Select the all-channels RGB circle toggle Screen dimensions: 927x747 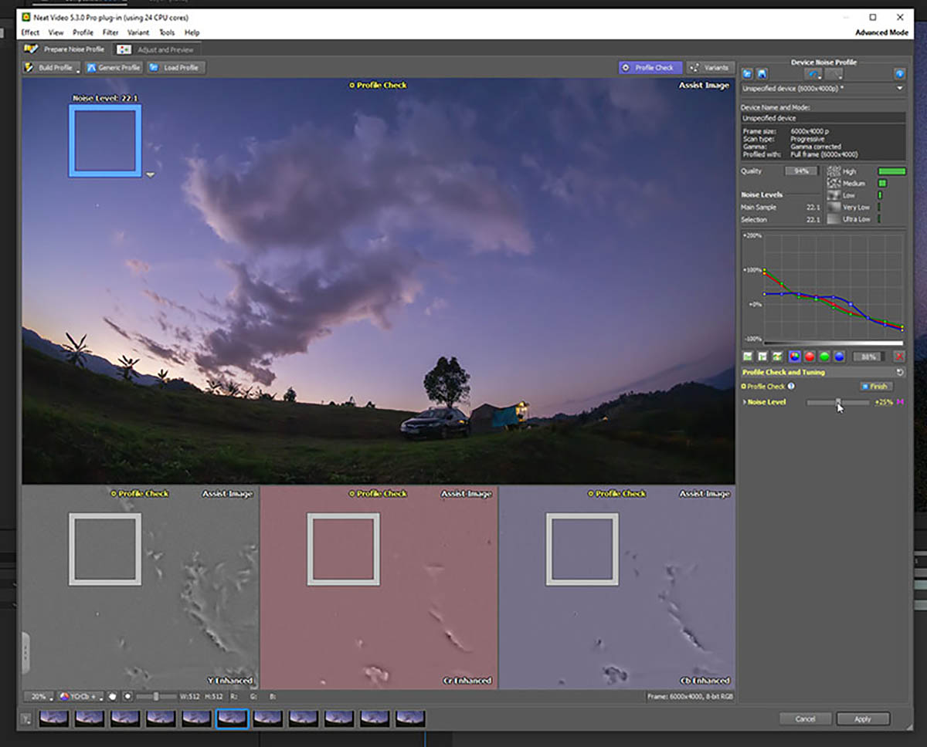pos(794,357)
